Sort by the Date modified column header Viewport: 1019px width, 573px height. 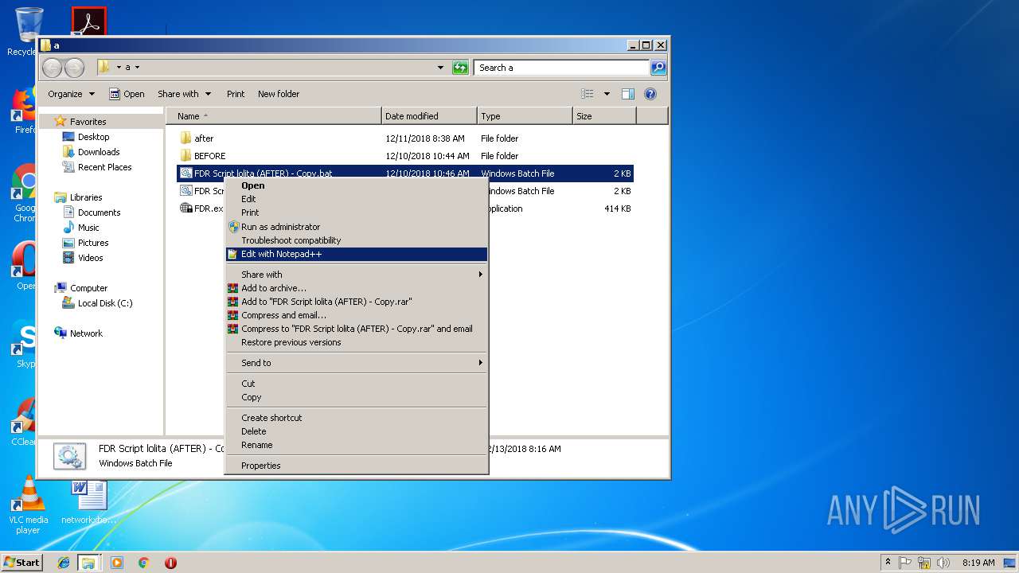click(x=429, y=116)
